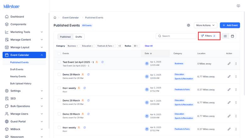This screenshot has width=245, height=138.
Task: Open more options for Demo 29 March Apr 2
Action: click(x=236, y=77)
